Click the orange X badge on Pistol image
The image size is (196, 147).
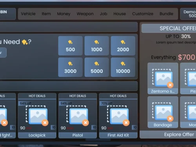click(x=85, y=123)
